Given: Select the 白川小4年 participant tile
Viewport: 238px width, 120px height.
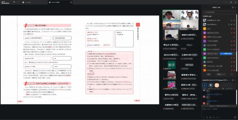Looking at the screenshot, I should tap(171, 55).
